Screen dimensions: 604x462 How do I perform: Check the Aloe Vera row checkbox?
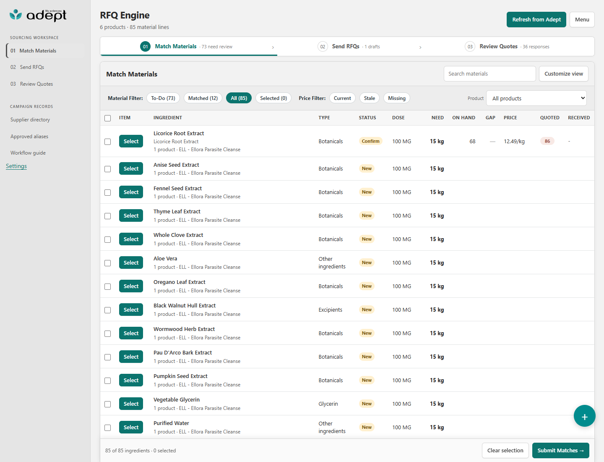coord(108,263)
